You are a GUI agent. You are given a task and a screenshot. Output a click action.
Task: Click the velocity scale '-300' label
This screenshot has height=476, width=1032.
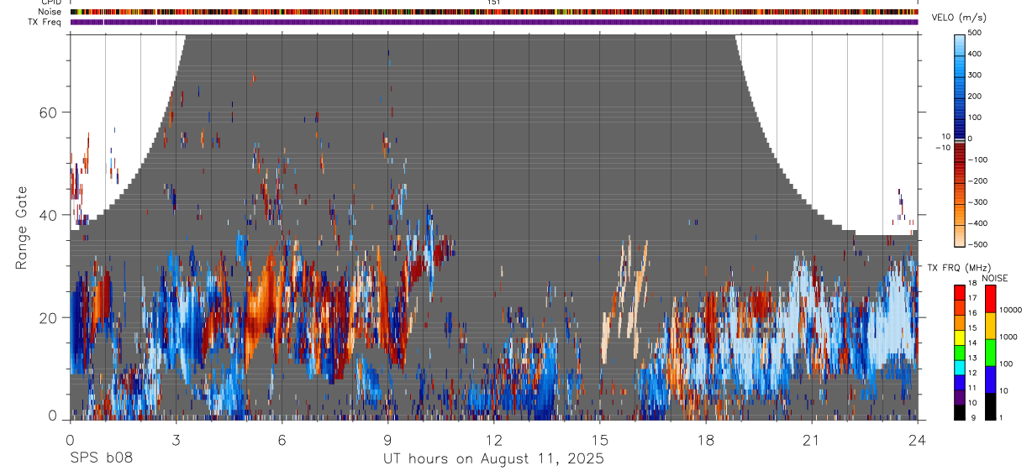pos(978,202)
